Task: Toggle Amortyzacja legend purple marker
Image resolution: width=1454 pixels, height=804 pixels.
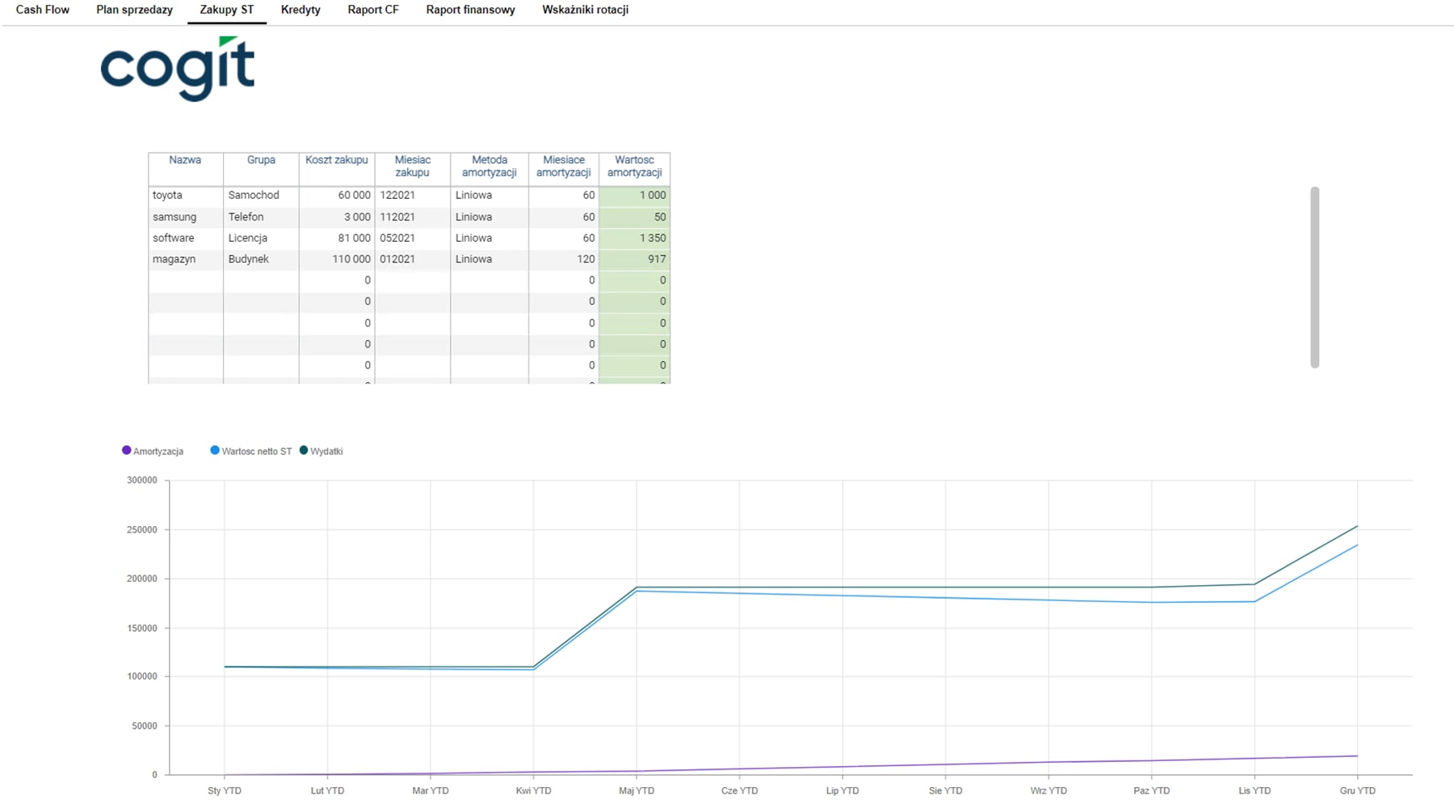Action: tap(126, 450)
